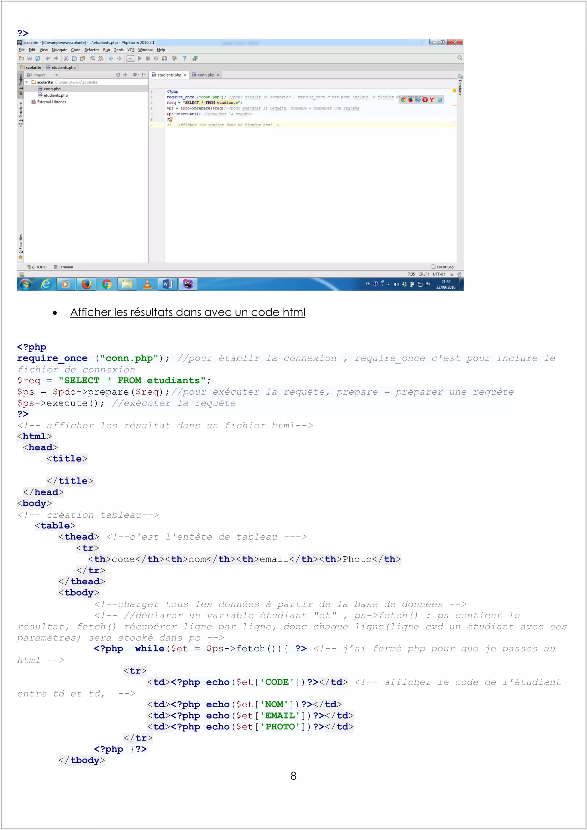Click the Copy icon in toolbar

pos(74,58)
